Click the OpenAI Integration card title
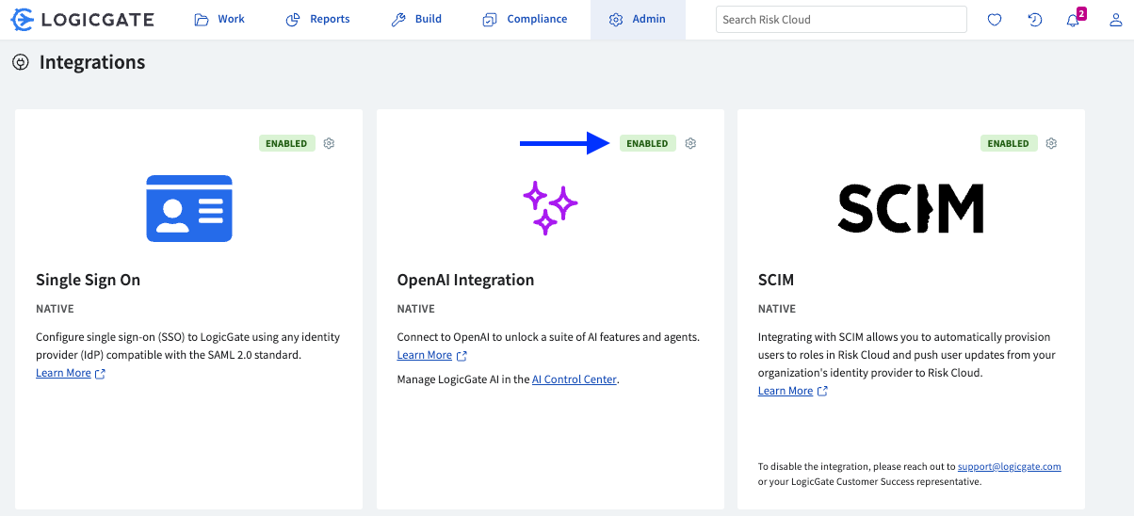The width and height of the screenshot is (1134, 516). 465,280
